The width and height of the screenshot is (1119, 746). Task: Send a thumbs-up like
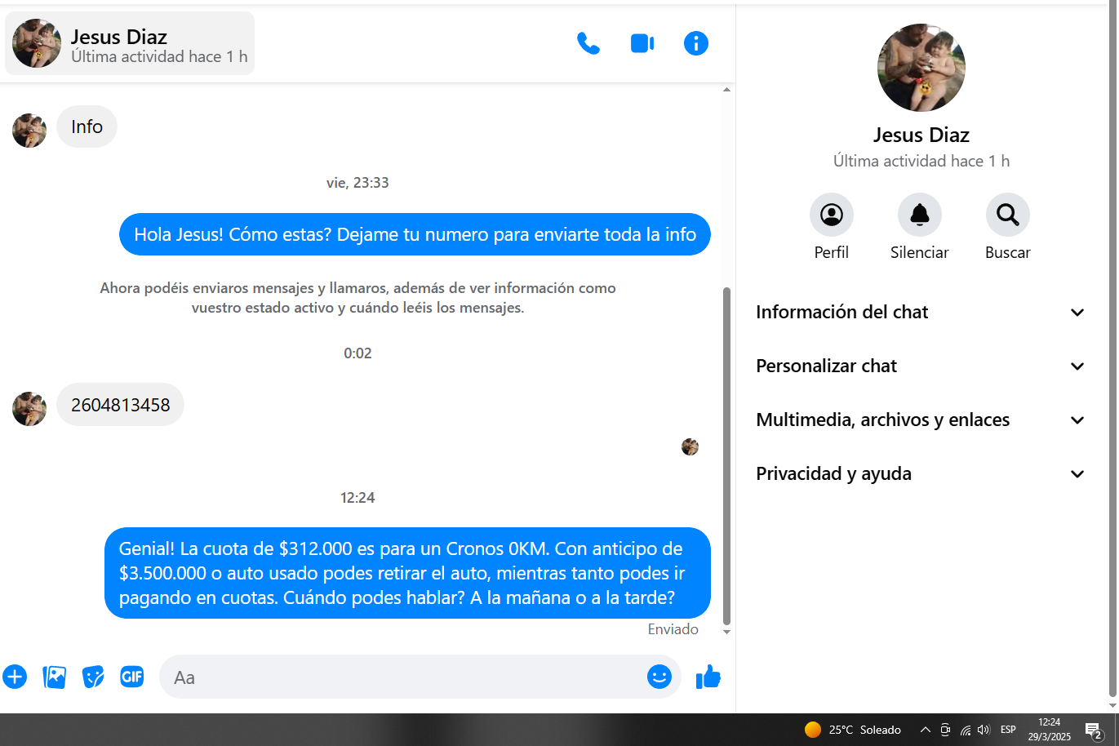tap(708, 677)
